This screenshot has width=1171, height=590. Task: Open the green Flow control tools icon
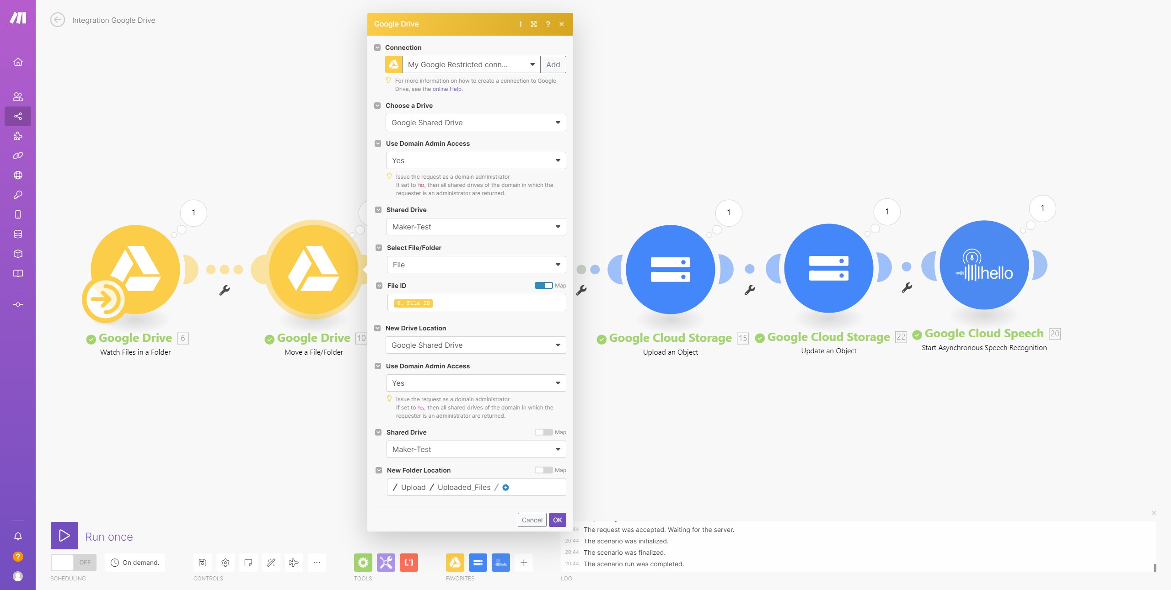coord(363,563)
